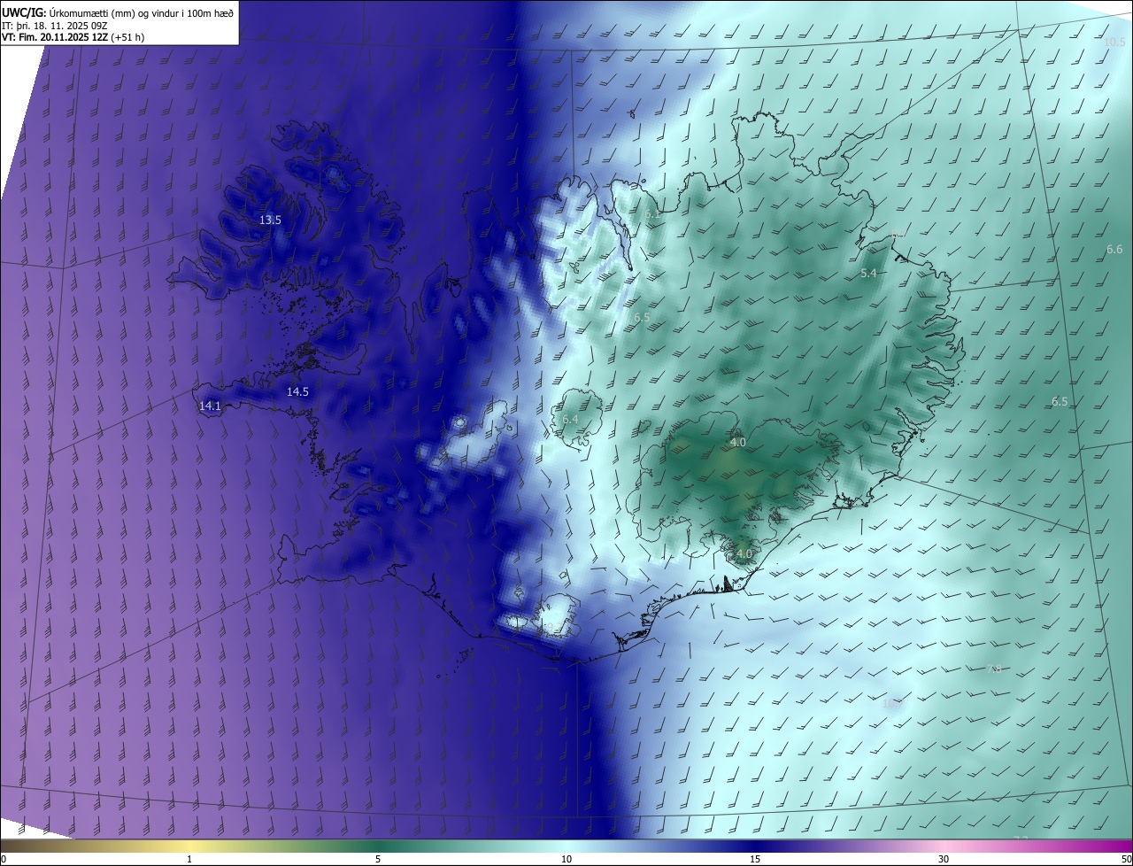1133x866 pixels.
Task: Click the 14.5 value label
Action: [297, 391]
